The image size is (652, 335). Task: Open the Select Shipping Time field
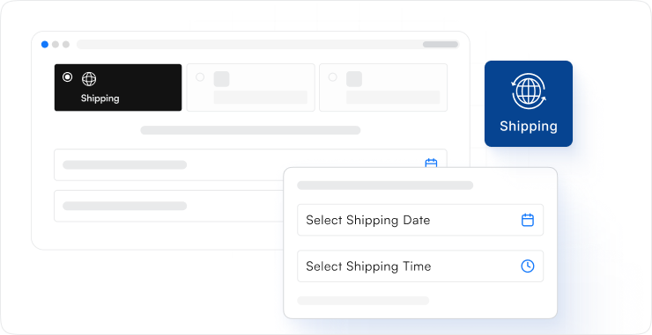pos(420,266)
